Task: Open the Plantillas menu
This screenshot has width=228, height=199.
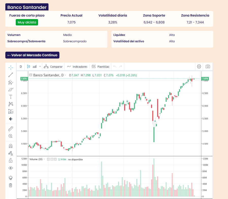Action: [x=101, y=67]
